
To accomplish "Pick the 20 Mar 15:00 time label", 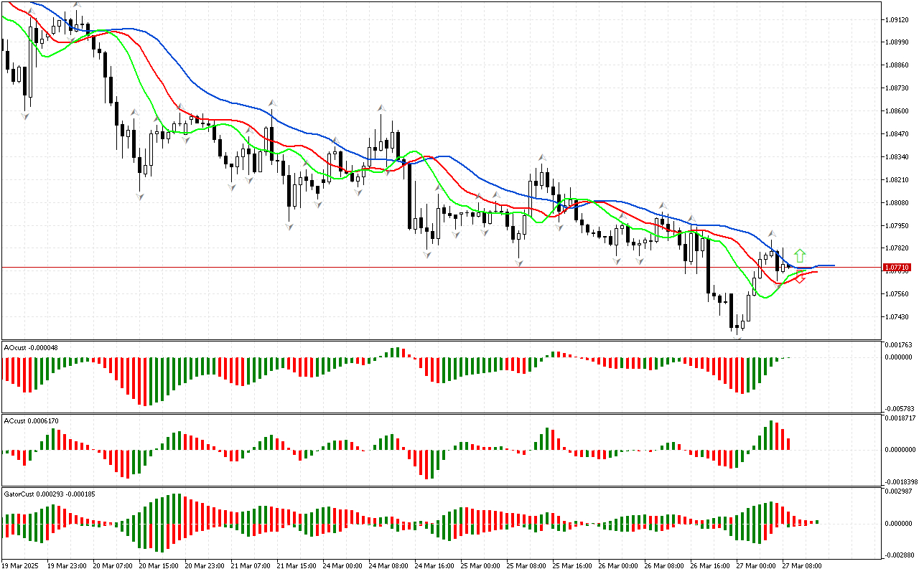I will (x=159, y=565).
